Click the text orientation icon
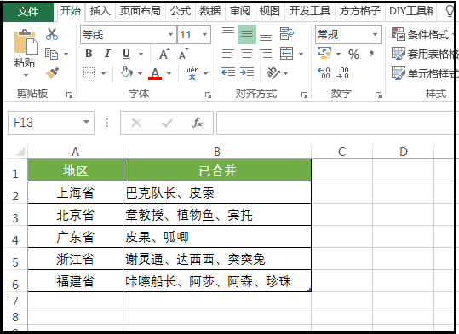 click(x=273, y=72)
